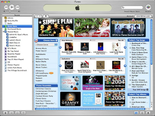Click the horizontal scrollbar at bottom
Screen dimensions: 155x116
click(90, 109)
